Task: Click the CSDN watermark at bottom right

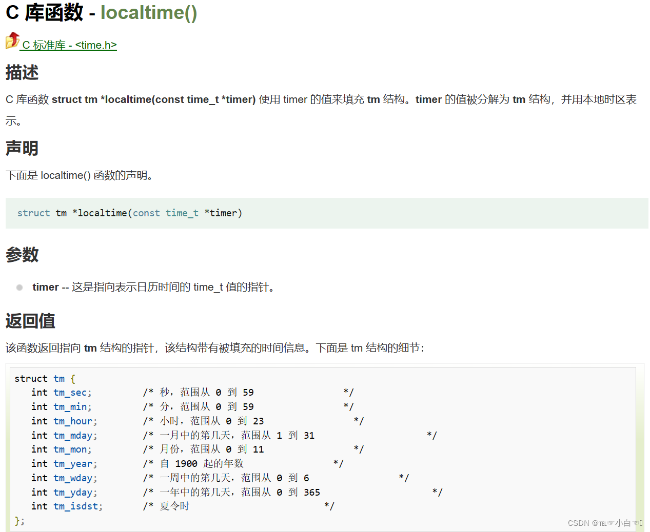Action: 605,523
